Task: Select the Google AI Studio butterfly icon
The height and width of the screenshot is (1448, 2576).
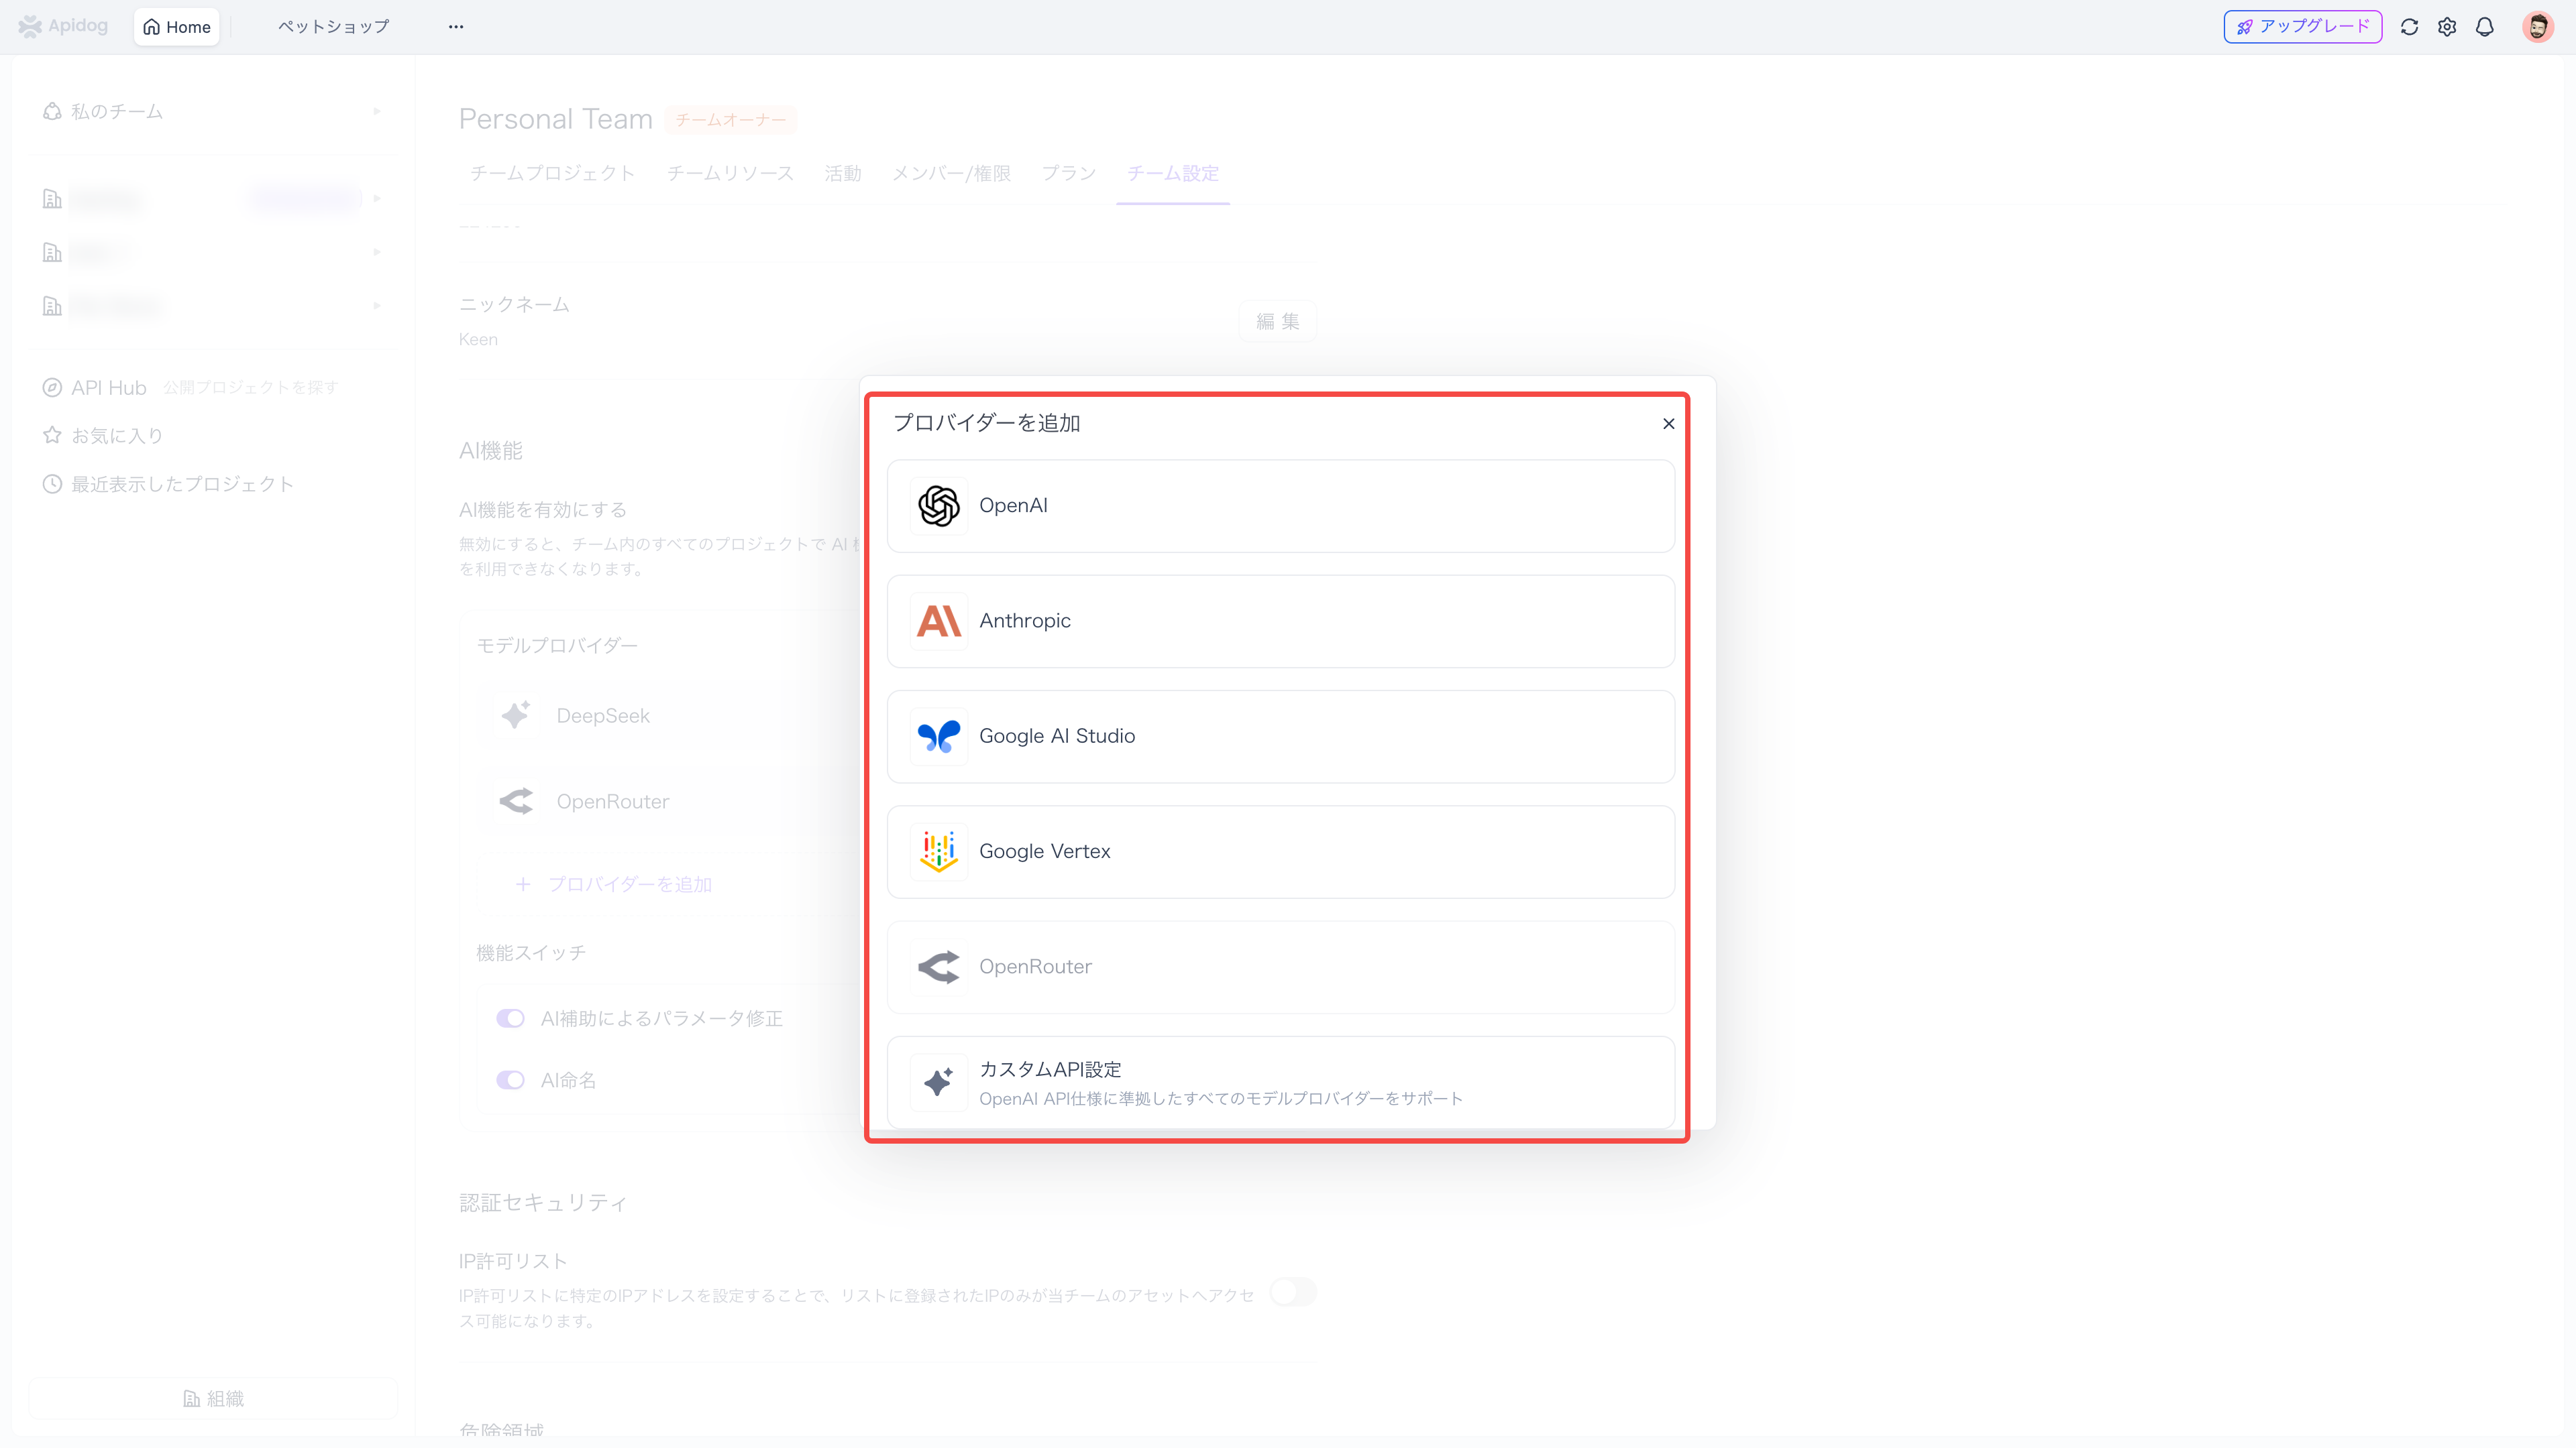Action: (938, 737)
